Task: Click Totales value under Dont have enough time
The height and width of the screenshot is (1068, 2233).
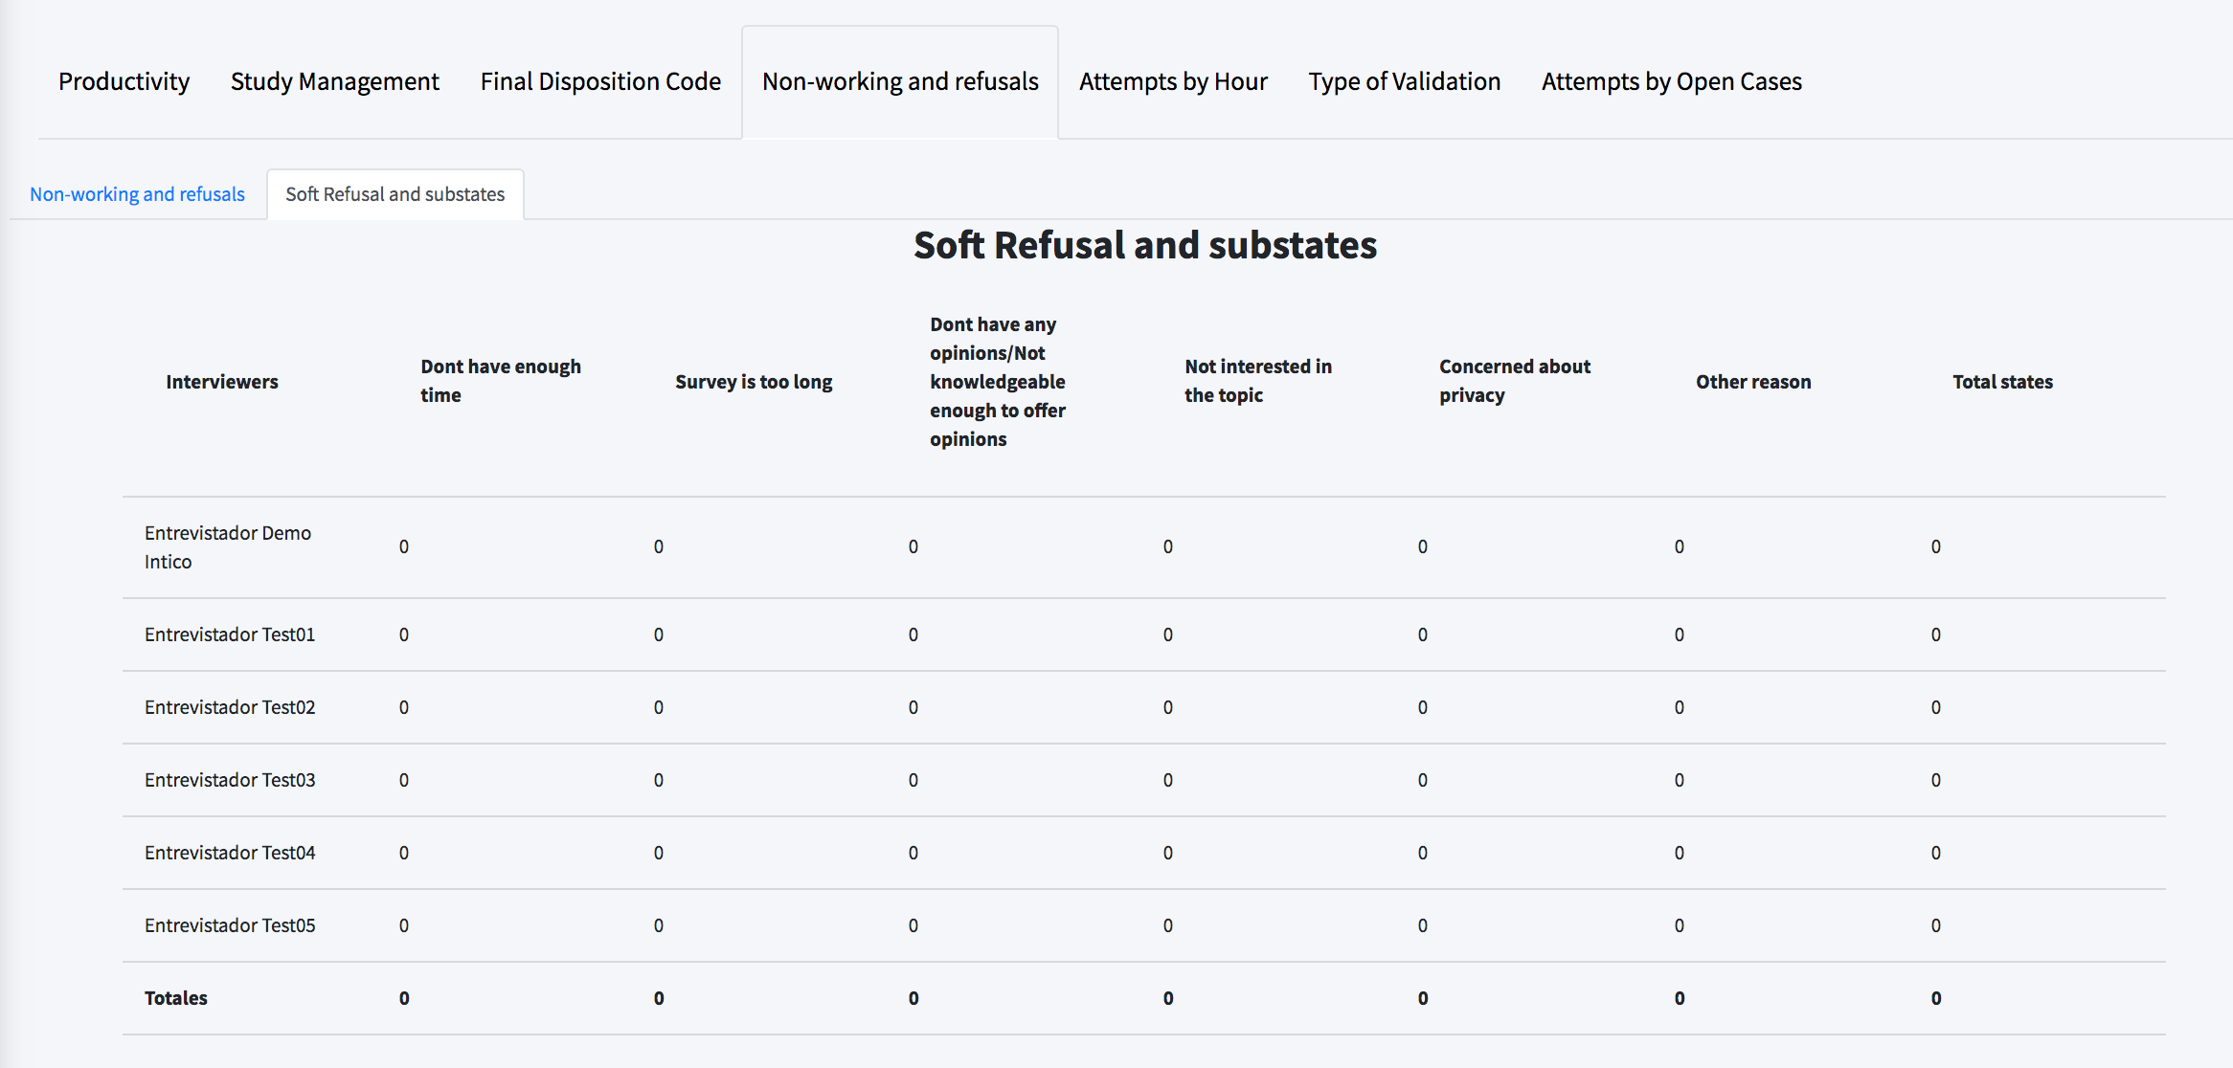Action: [404, 998]
